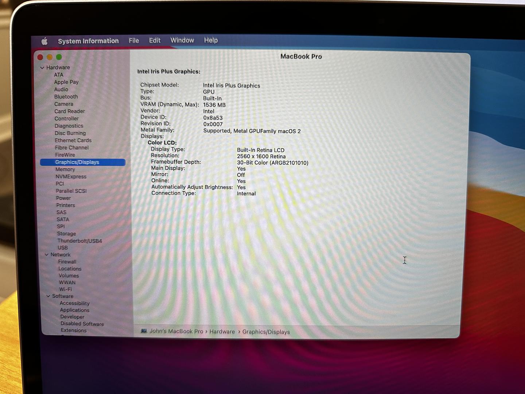Click John's MacBook Pro in path bar

(x=176, y=331)
